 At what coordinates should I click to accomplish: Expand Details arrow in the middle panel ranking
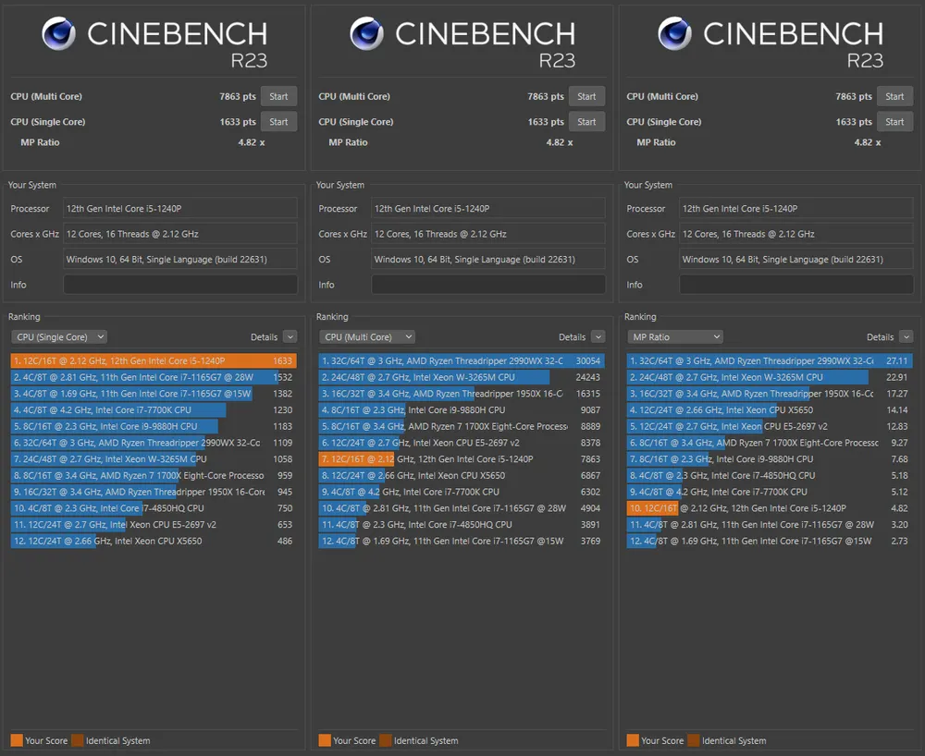(598, 337)
